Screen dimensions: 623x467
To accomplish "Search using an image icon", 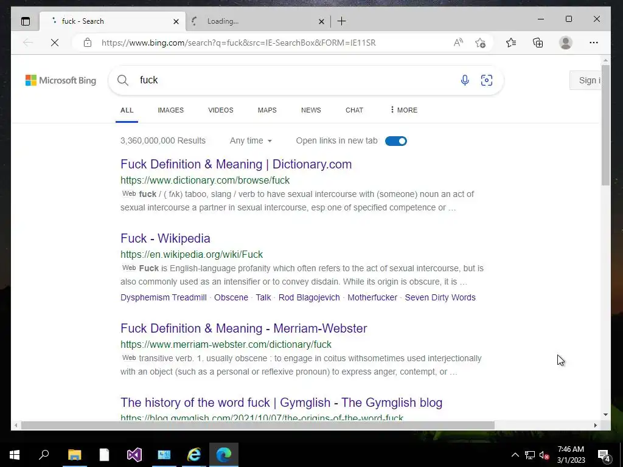I will click(487, 80).
